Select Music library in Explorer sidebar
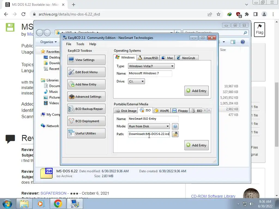Image resolution: width=279 pixels, height=209 pixels. click(x=51, y=92)
